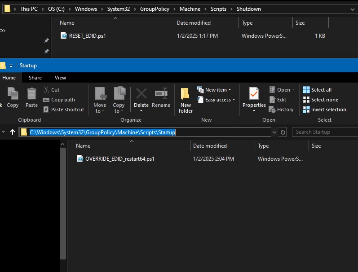Click the History icon in Open group

(272, 110)
